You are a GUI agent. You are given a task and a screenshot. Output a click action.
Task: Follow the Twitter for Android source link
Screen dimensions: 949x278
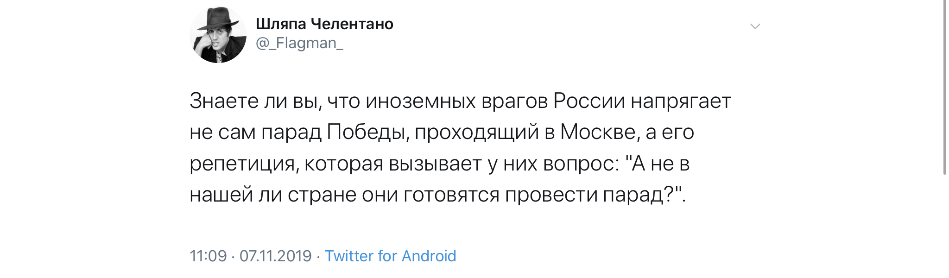click(390, 256)
